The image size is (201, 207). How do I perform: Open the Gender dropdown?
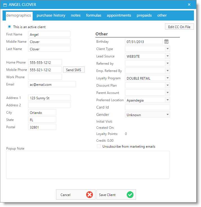(167, 115)
